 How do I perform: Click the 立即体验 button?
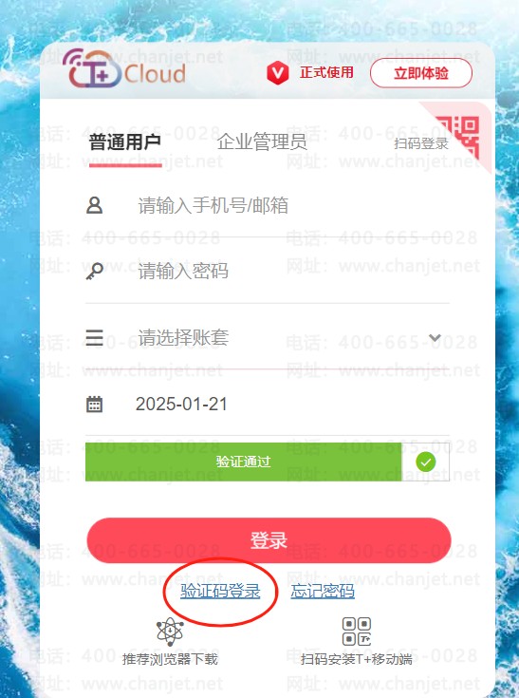[420, 73]
